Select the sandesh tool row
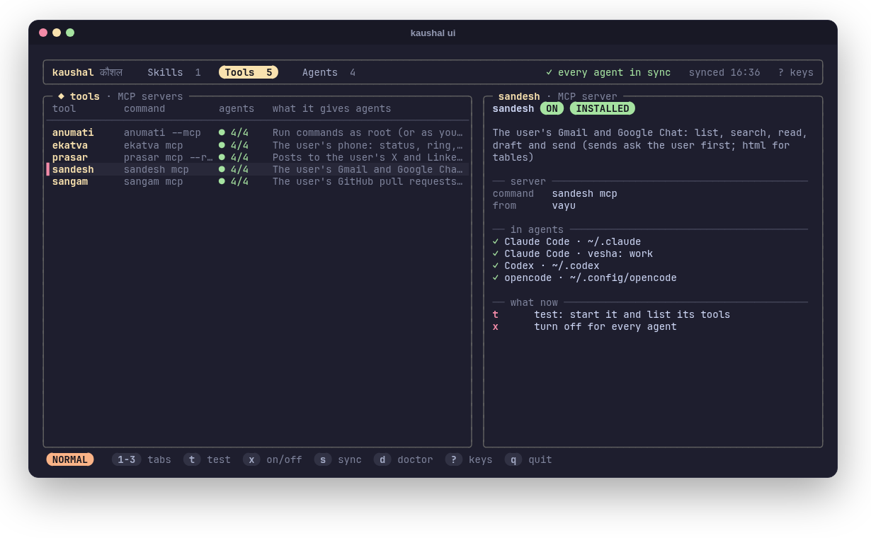The image size is (871, 538). point(258,169)
